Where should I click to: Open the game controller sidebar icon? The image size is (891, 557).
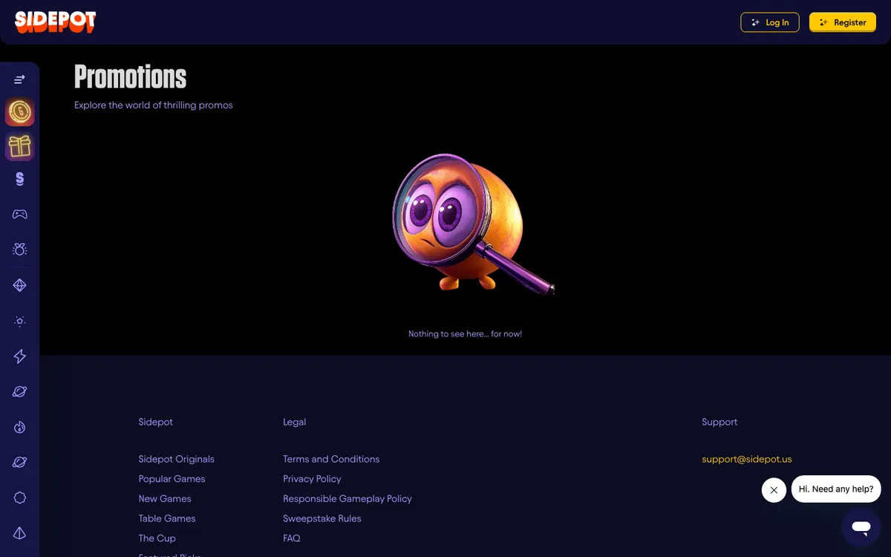tap(20, 215)
